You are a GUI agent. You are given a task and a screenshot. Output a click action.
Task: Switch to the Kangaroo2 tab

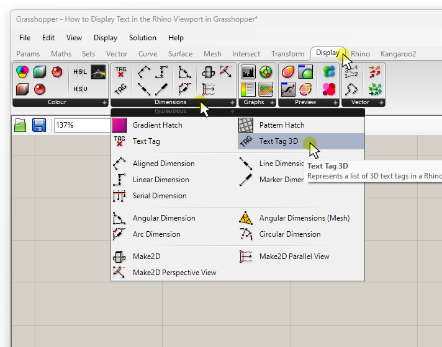point(399,54)
